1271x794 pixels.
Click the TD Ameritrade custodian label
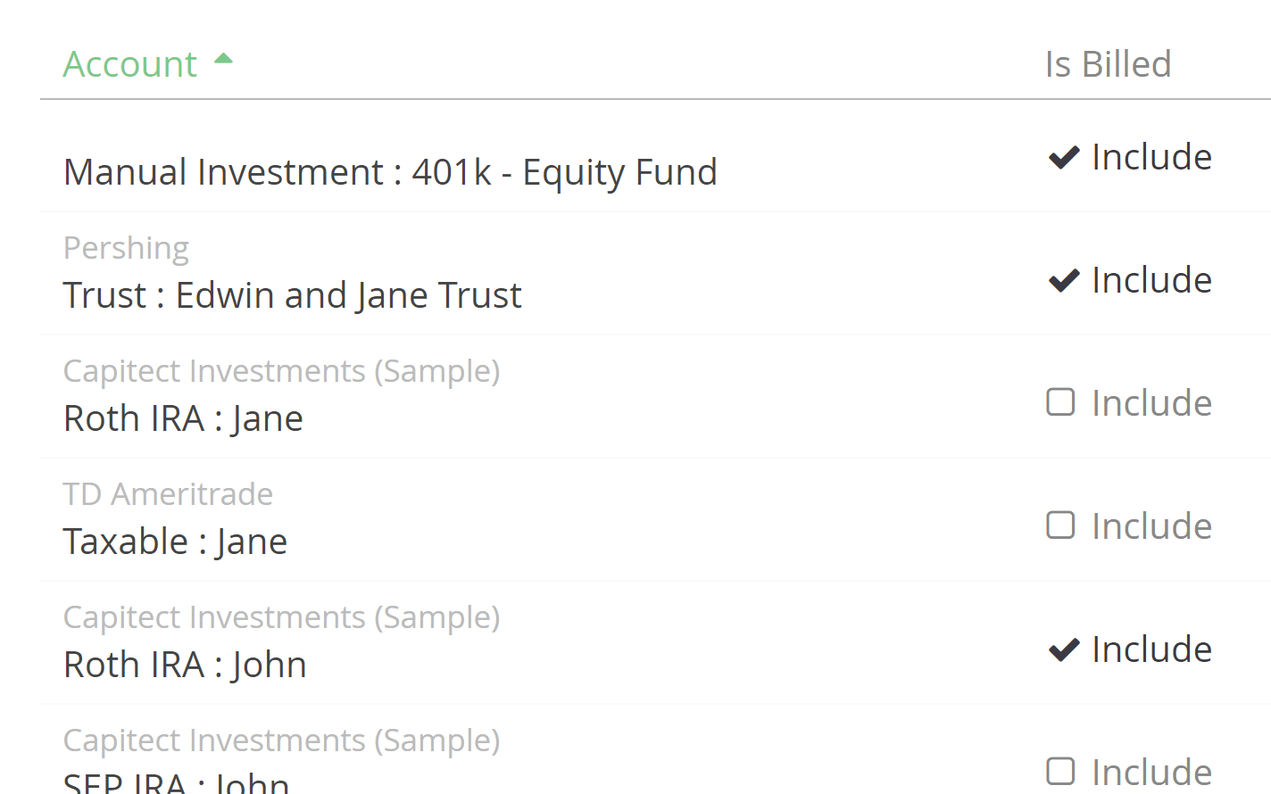[x=168, y=494]
